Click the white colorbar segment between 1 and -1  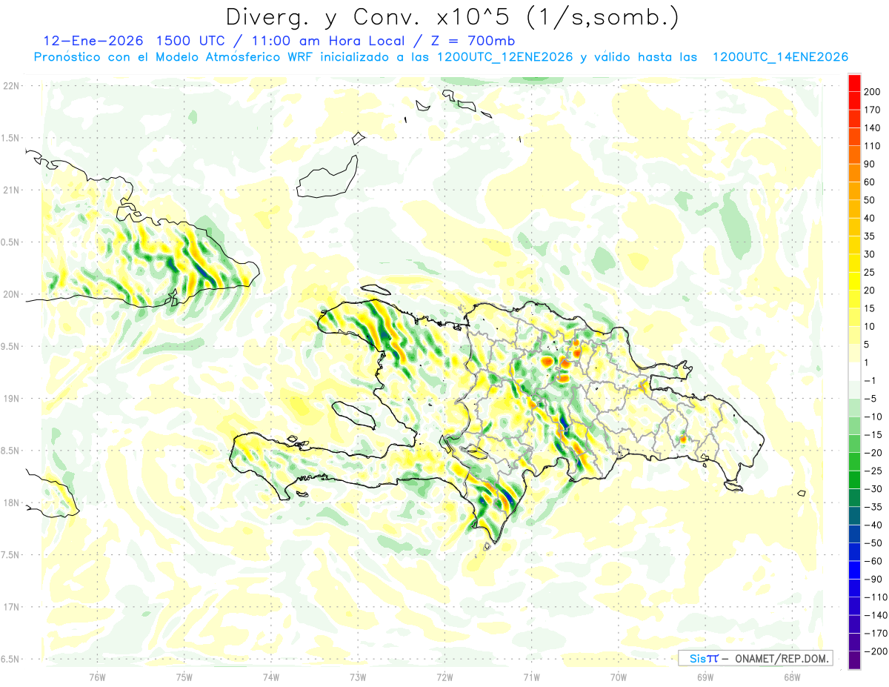point(855,372)
